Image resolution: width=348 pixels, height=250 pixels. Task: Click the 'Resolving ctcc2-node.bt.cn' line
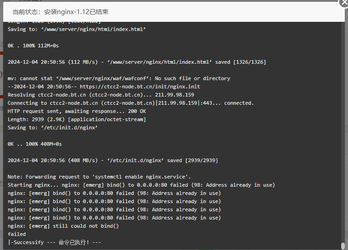[x=101, y=95]
